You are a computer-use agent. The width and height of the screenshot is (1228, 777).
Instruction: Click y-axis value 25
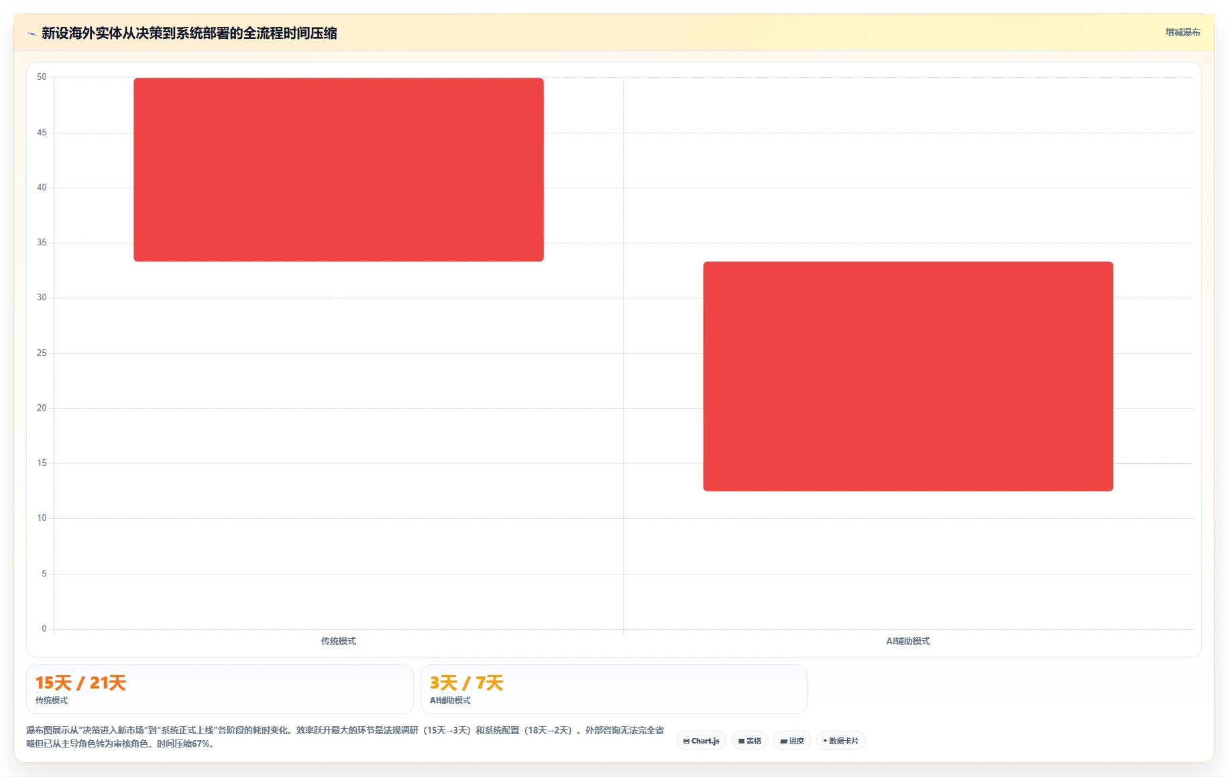42,353
